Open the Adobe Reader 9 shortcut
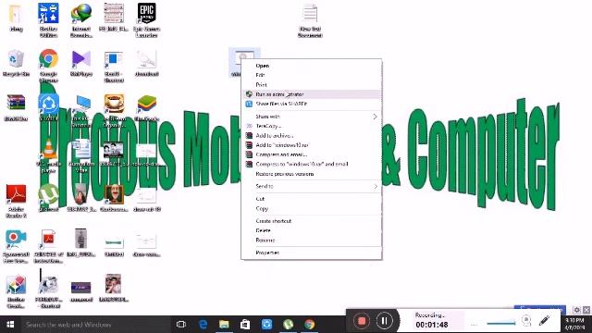The height and width of the screenshot is (333, 592). point(16,200)
